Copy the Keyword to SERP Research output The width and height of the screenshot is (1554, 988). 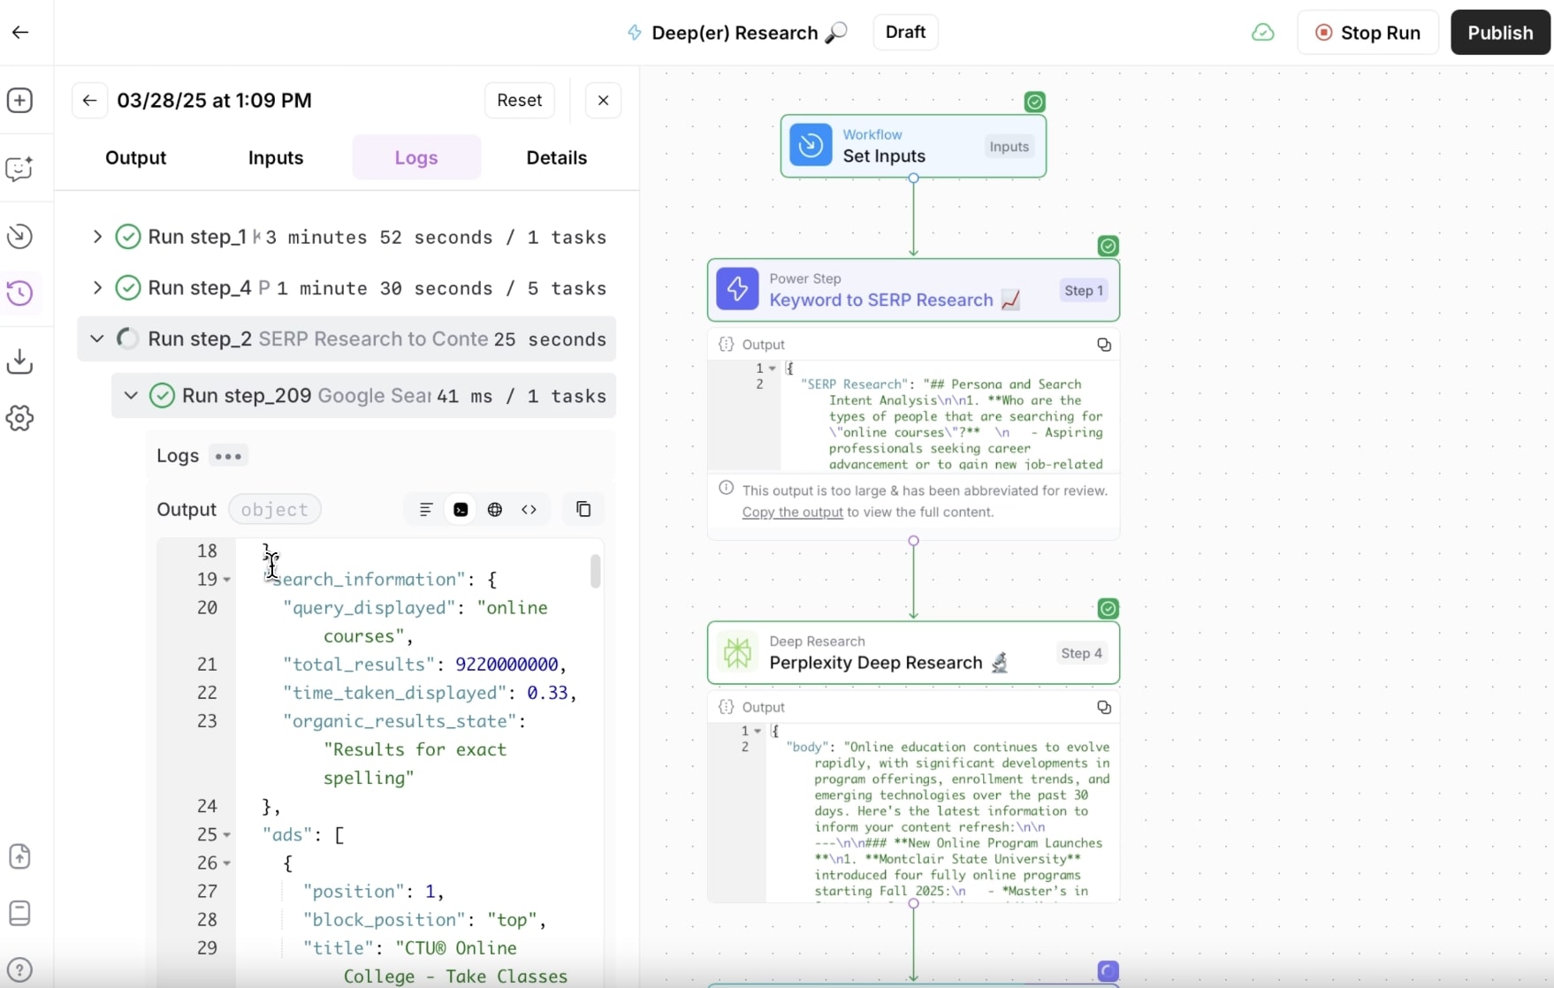pyautogui.click(x=1103, y=345)
